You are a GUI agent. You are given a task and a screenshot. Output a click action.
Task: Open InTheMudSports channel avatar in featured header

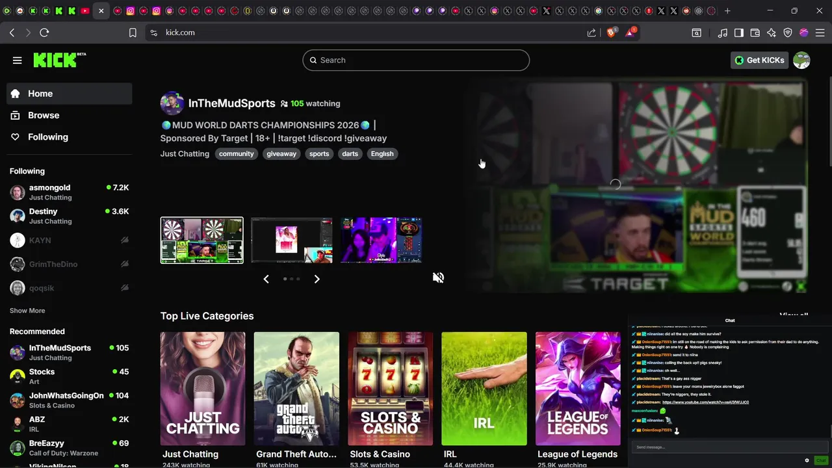point(172,103)
